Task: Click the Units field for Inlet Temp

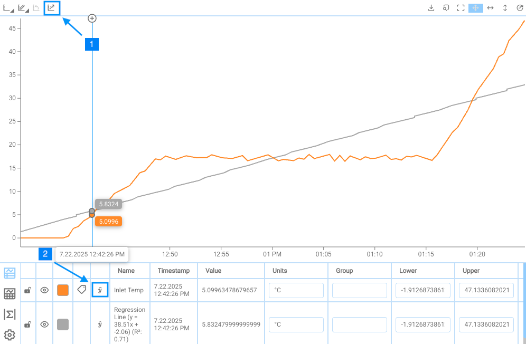Action: pyautogui.click(x=296, y=290)
